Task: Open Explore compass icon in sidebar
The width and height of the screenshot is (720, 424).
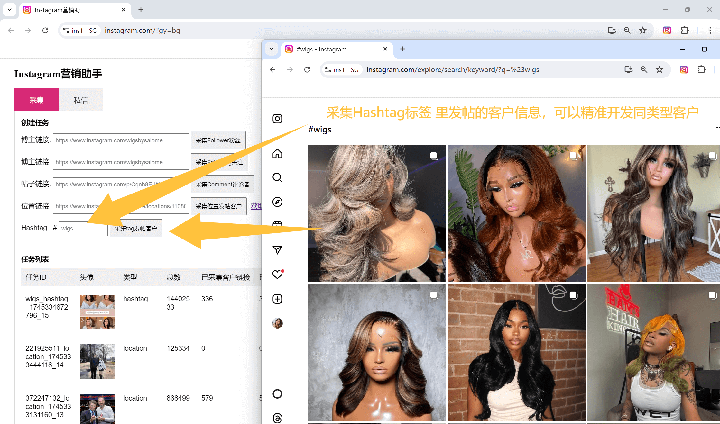Action: (277, 202)
